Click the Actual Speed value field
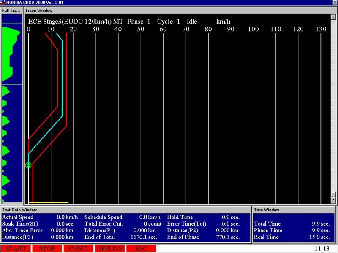Image resolution: width=338 pixels, height=253 pixels. [67, 217]
